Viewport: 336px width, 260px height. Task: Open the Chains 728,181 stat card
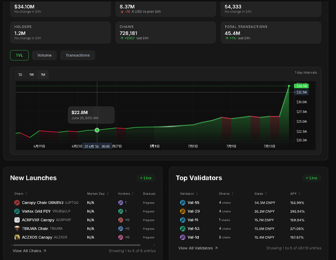click(166, 32)
